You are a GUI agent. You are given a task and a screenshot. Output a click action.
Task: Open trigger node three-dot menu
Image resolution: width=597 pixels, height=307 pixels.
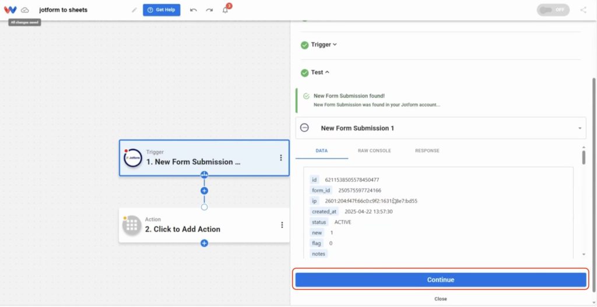coord(281,157)
